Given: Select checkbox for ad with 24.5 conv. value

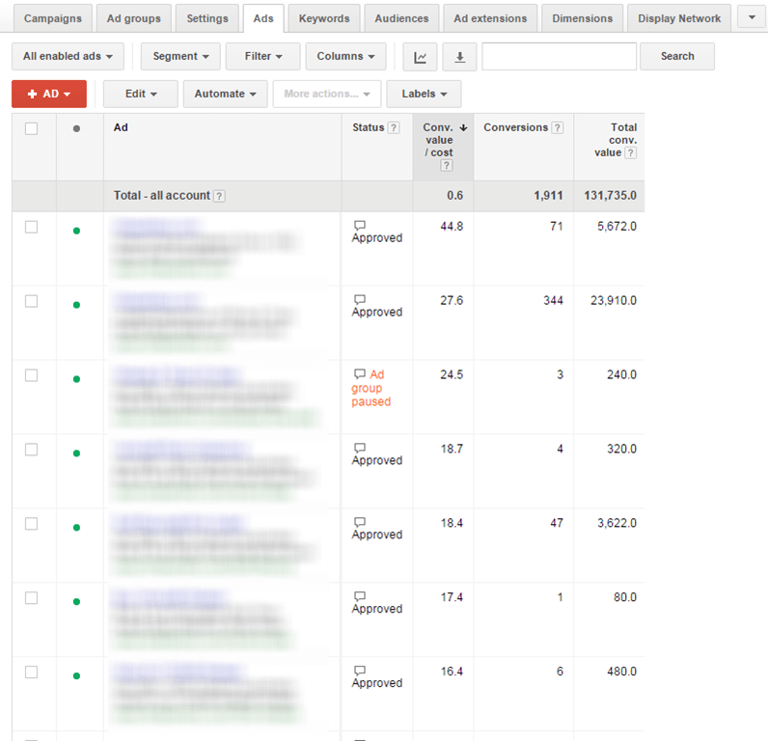Looking at the screenshot, I should pyautogui.click(x=32, y=375).
